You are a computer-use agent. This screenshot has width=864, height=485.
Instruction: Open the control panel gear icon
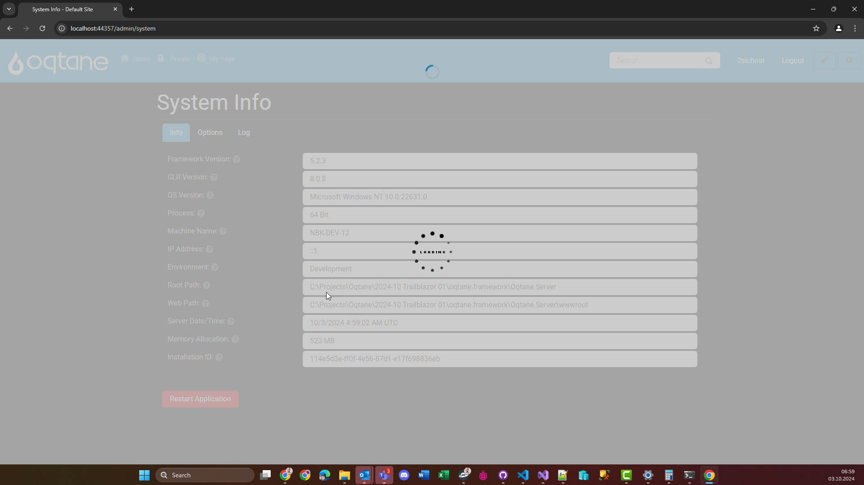(849, 60)
